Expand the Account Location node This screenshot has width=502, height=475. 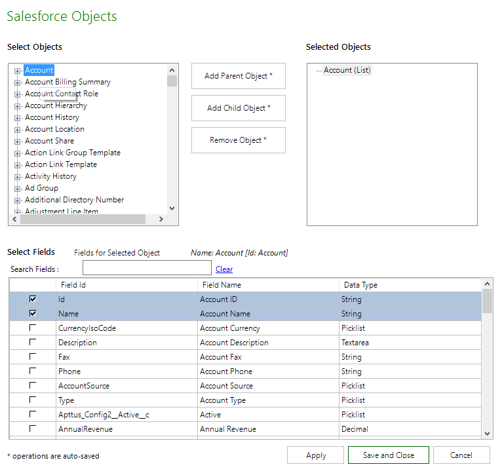point(17,130)
